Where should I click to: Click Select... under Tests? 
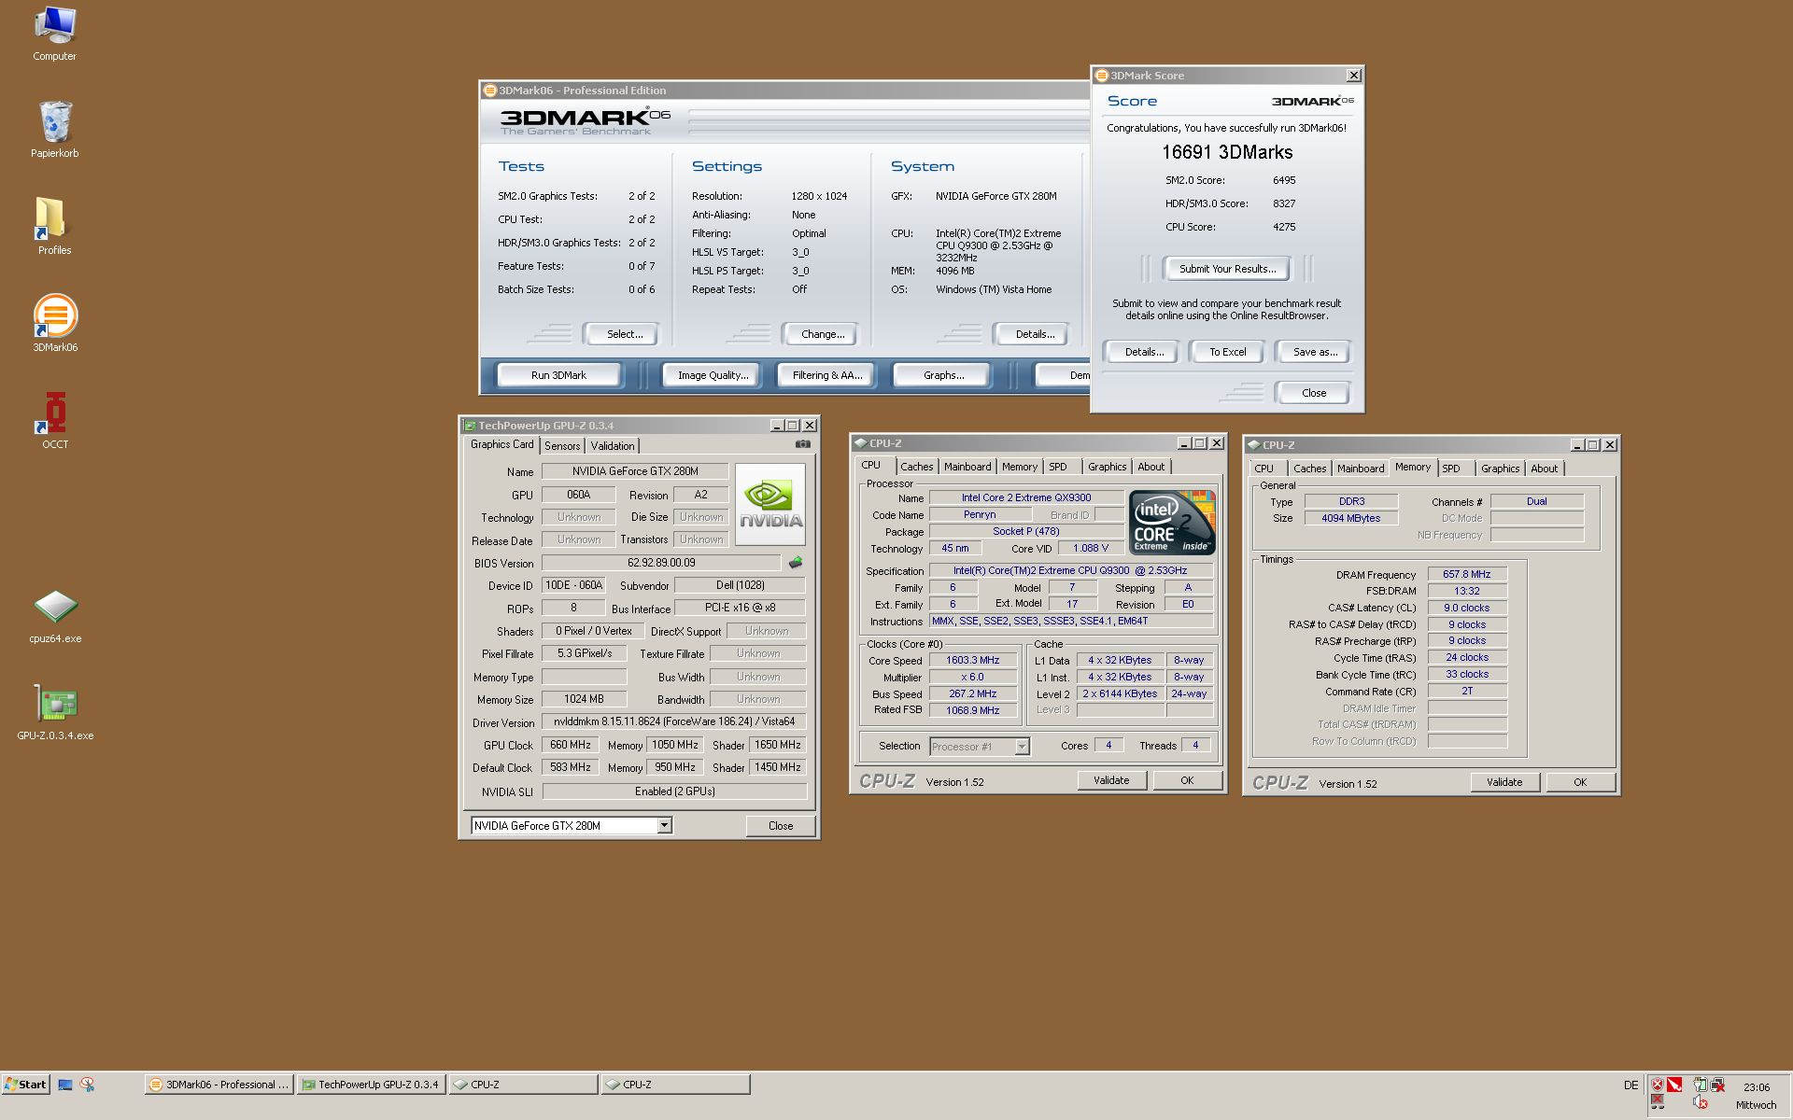click(624, 334)
